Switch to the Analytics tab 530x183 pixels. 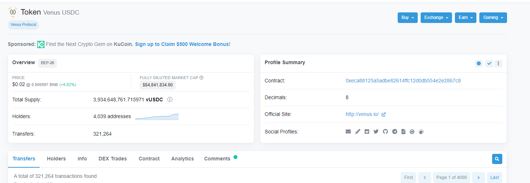tap(182, 159)
